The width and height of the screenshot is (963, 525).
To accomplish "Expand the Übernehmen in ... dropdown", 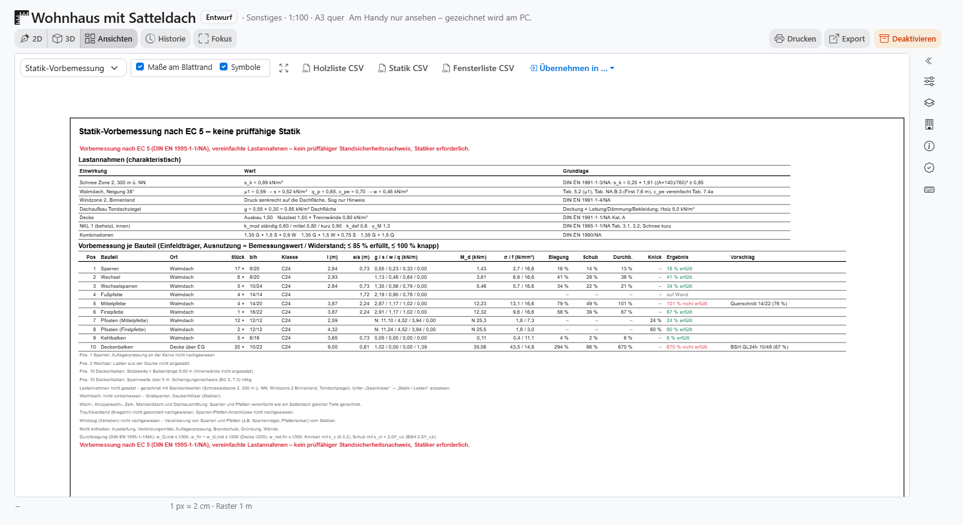I will [x=572, y=68].
